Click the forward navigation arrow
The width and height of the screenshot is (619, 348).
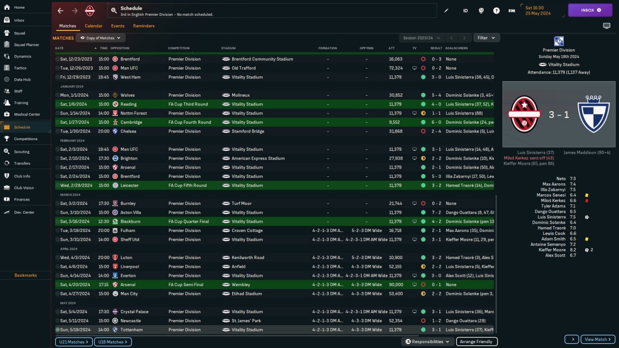click(x=74, y=11)
